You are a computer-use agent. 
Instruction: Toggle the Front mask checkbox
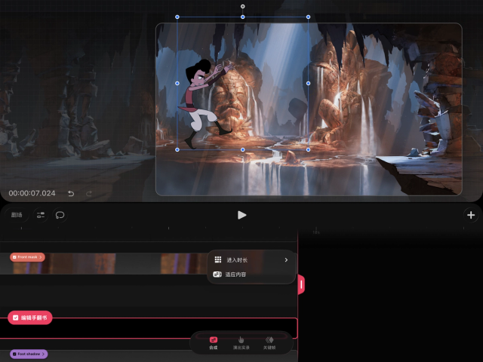(x=14, y=257)
